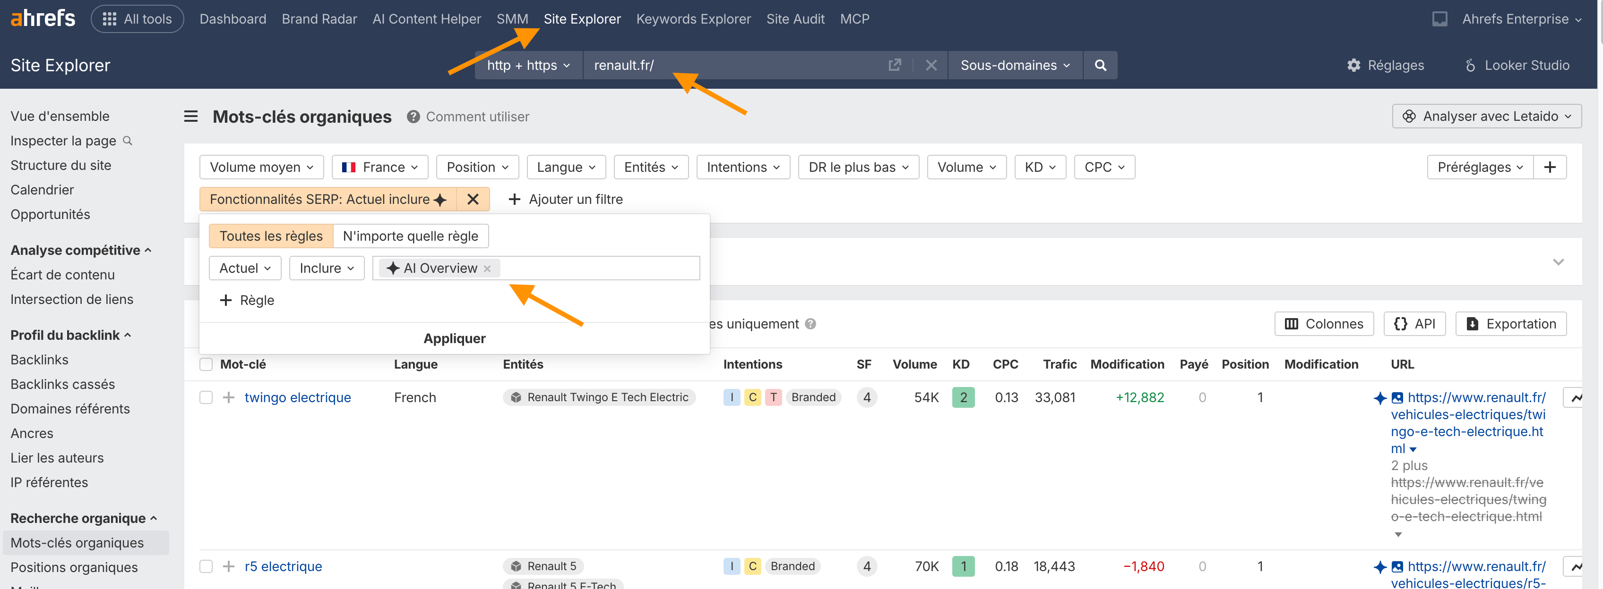Click the Looker Studio icon
The width and height of the screenshot is (1603, 589).
1470,65
